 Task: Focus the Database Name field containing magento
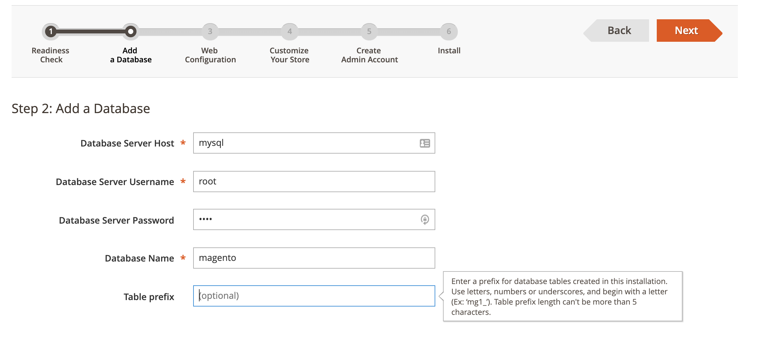tap(314, 258)
